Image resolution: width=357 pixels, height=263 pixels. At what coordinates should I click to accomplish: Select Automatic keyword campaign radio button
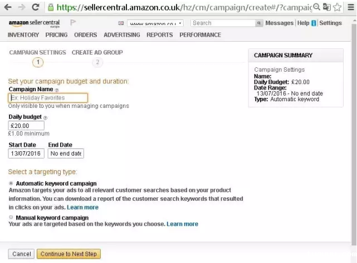point(11,183)
